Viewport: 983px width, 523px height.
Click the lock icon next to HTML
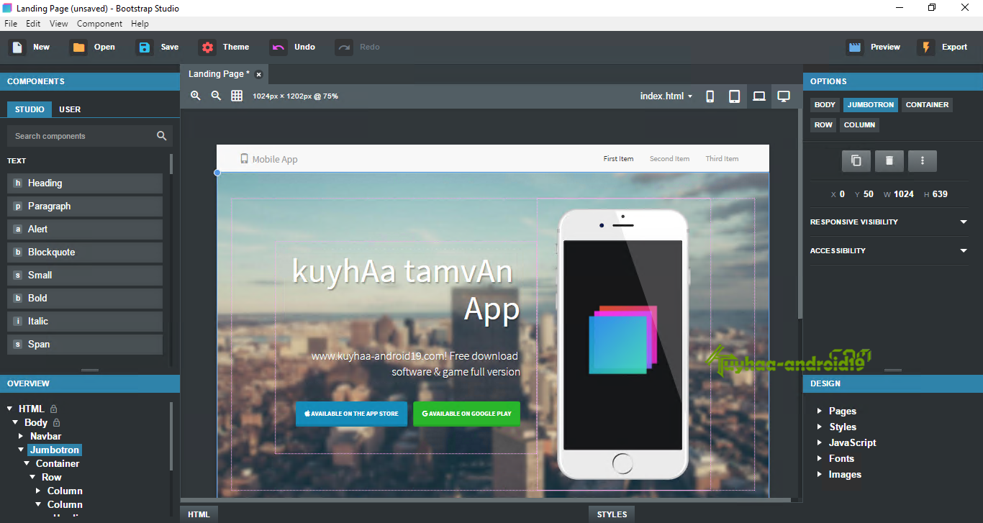pos(53,409)
